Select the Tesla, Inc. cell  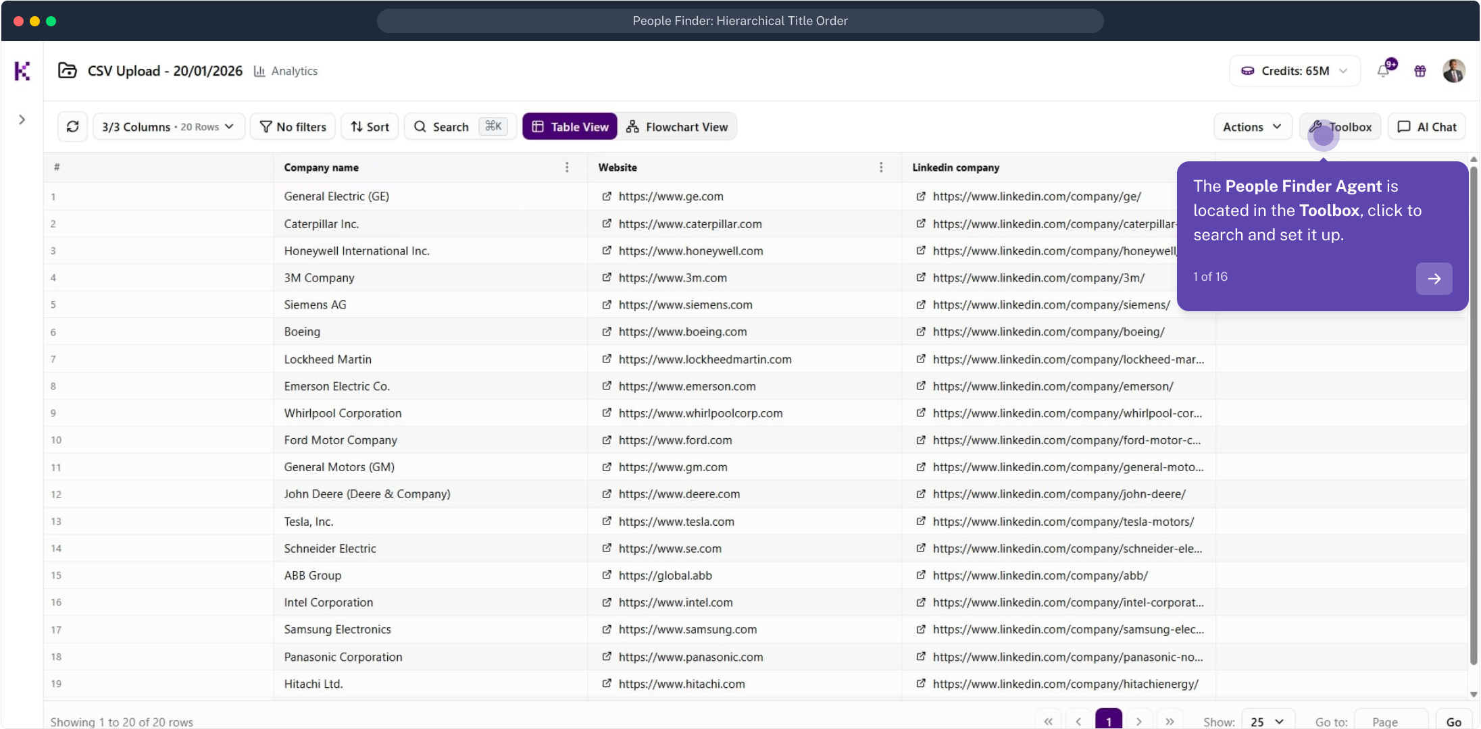click(x=430, y=521)
